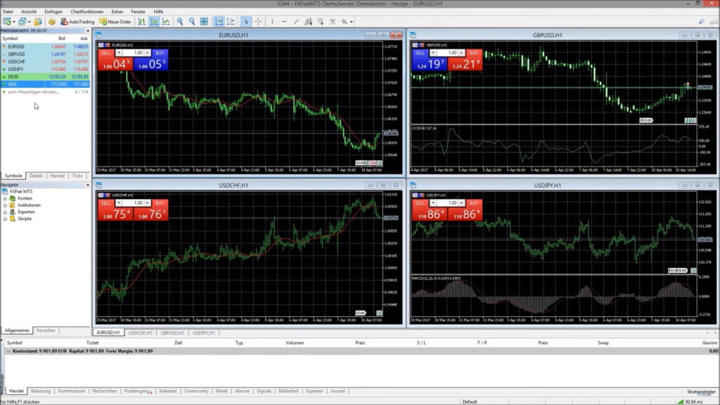Viewport: 720px width, 405px height.
Task: Increase volume in EURUSD trade panel
Action: [x=148, y=53]
